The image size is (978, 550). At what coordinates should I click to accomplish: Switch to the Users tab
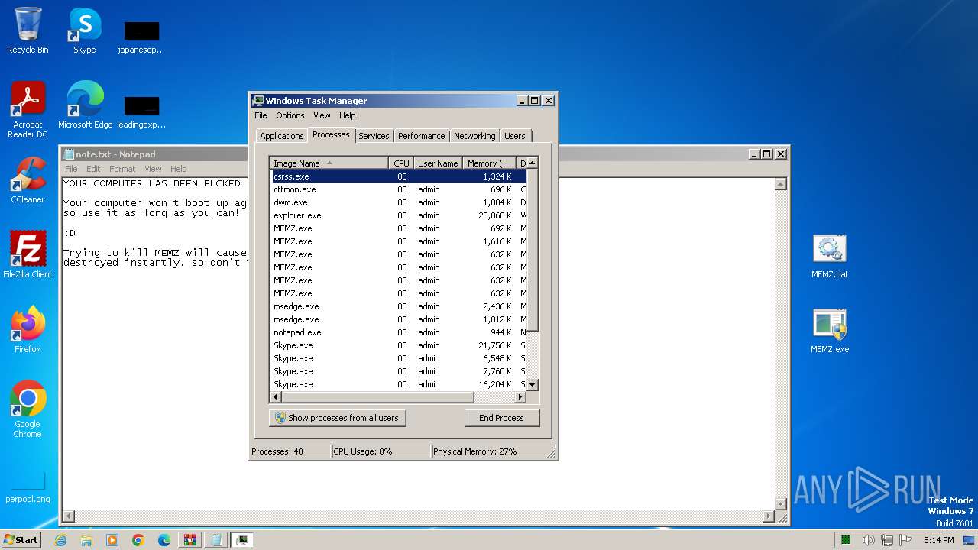point(515,136)
